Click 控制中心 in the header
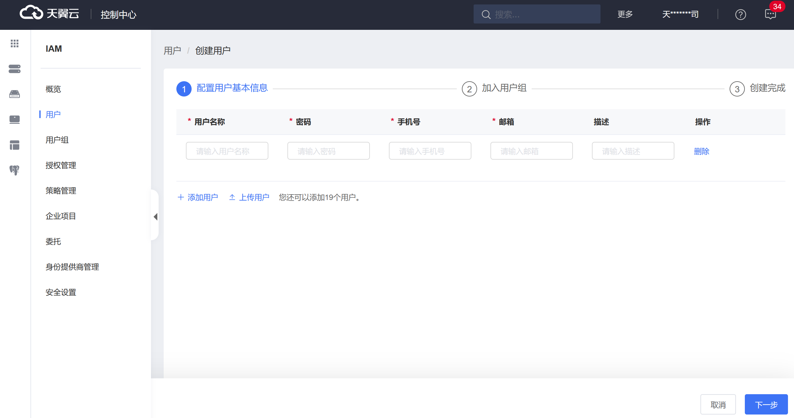Viewport: 794px width, 418px height. click(x=119, y=15)
